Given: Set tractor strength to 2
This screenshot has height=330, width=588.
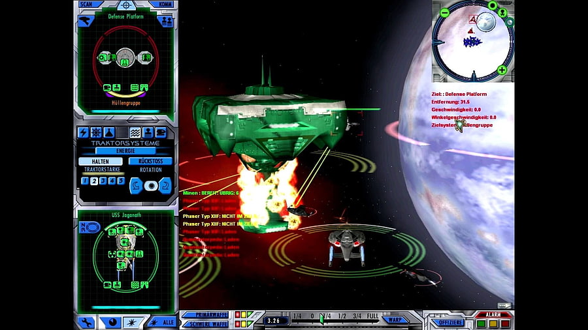Looking at the screenshot, I should pos(93,181).
